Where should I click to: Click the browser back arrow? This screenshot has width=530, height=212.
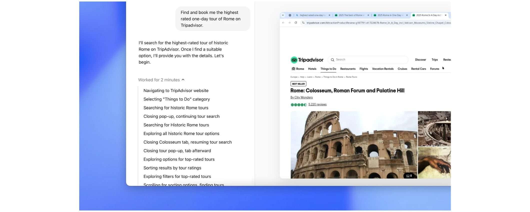pos(283,23)
